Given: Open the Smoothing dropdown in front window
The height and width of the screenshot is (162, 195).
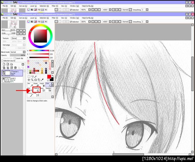Looking at the screenshot, I should click(x=147, y=22).
